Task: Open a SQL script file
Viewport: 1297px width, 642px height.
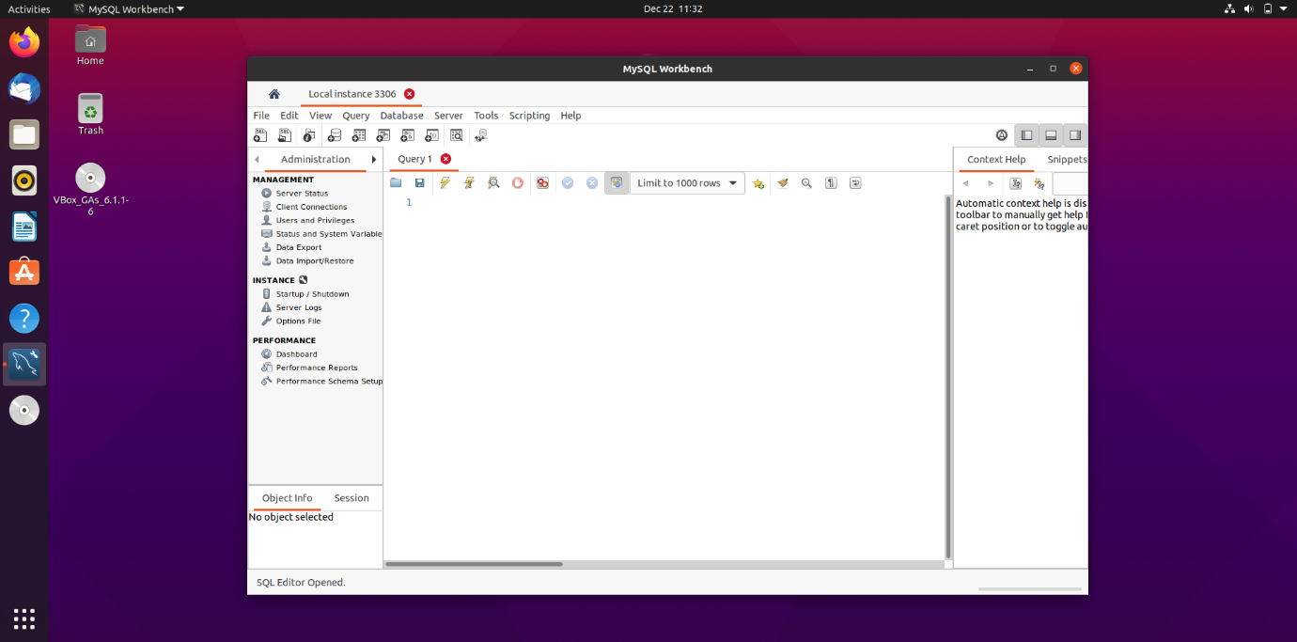Action: pyautogui.click(x=396, y=183)
